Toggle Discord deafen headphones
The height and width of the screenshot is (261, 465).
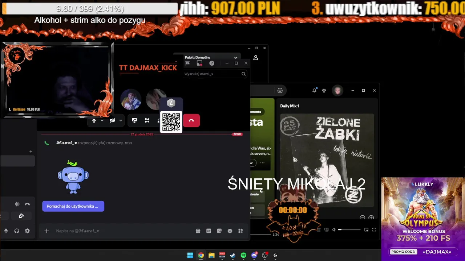17,231
